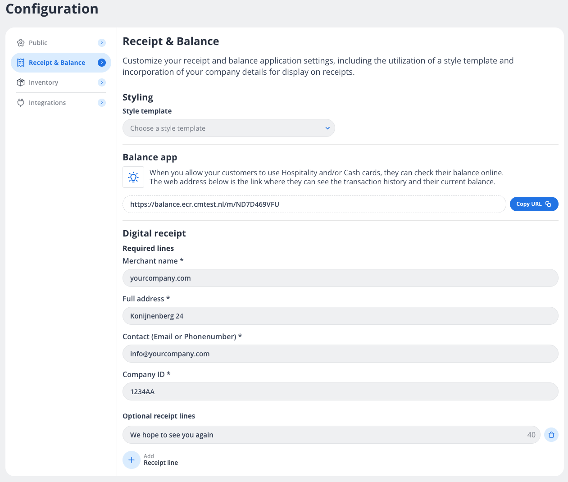Click the lightbulb hint icon
568x482 pixels.
[133, 177]
